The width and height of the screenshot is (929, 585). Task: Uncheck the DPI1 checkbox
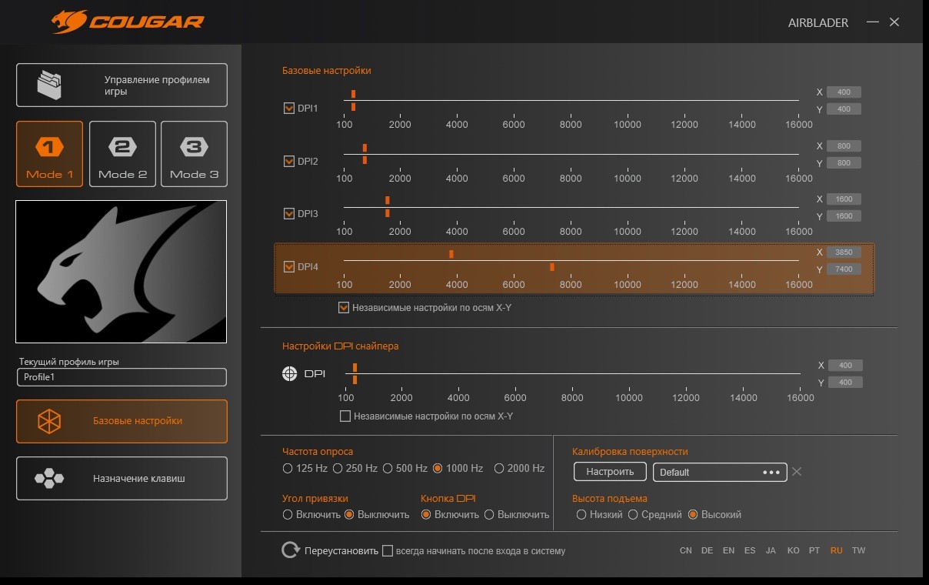point(289,109)
